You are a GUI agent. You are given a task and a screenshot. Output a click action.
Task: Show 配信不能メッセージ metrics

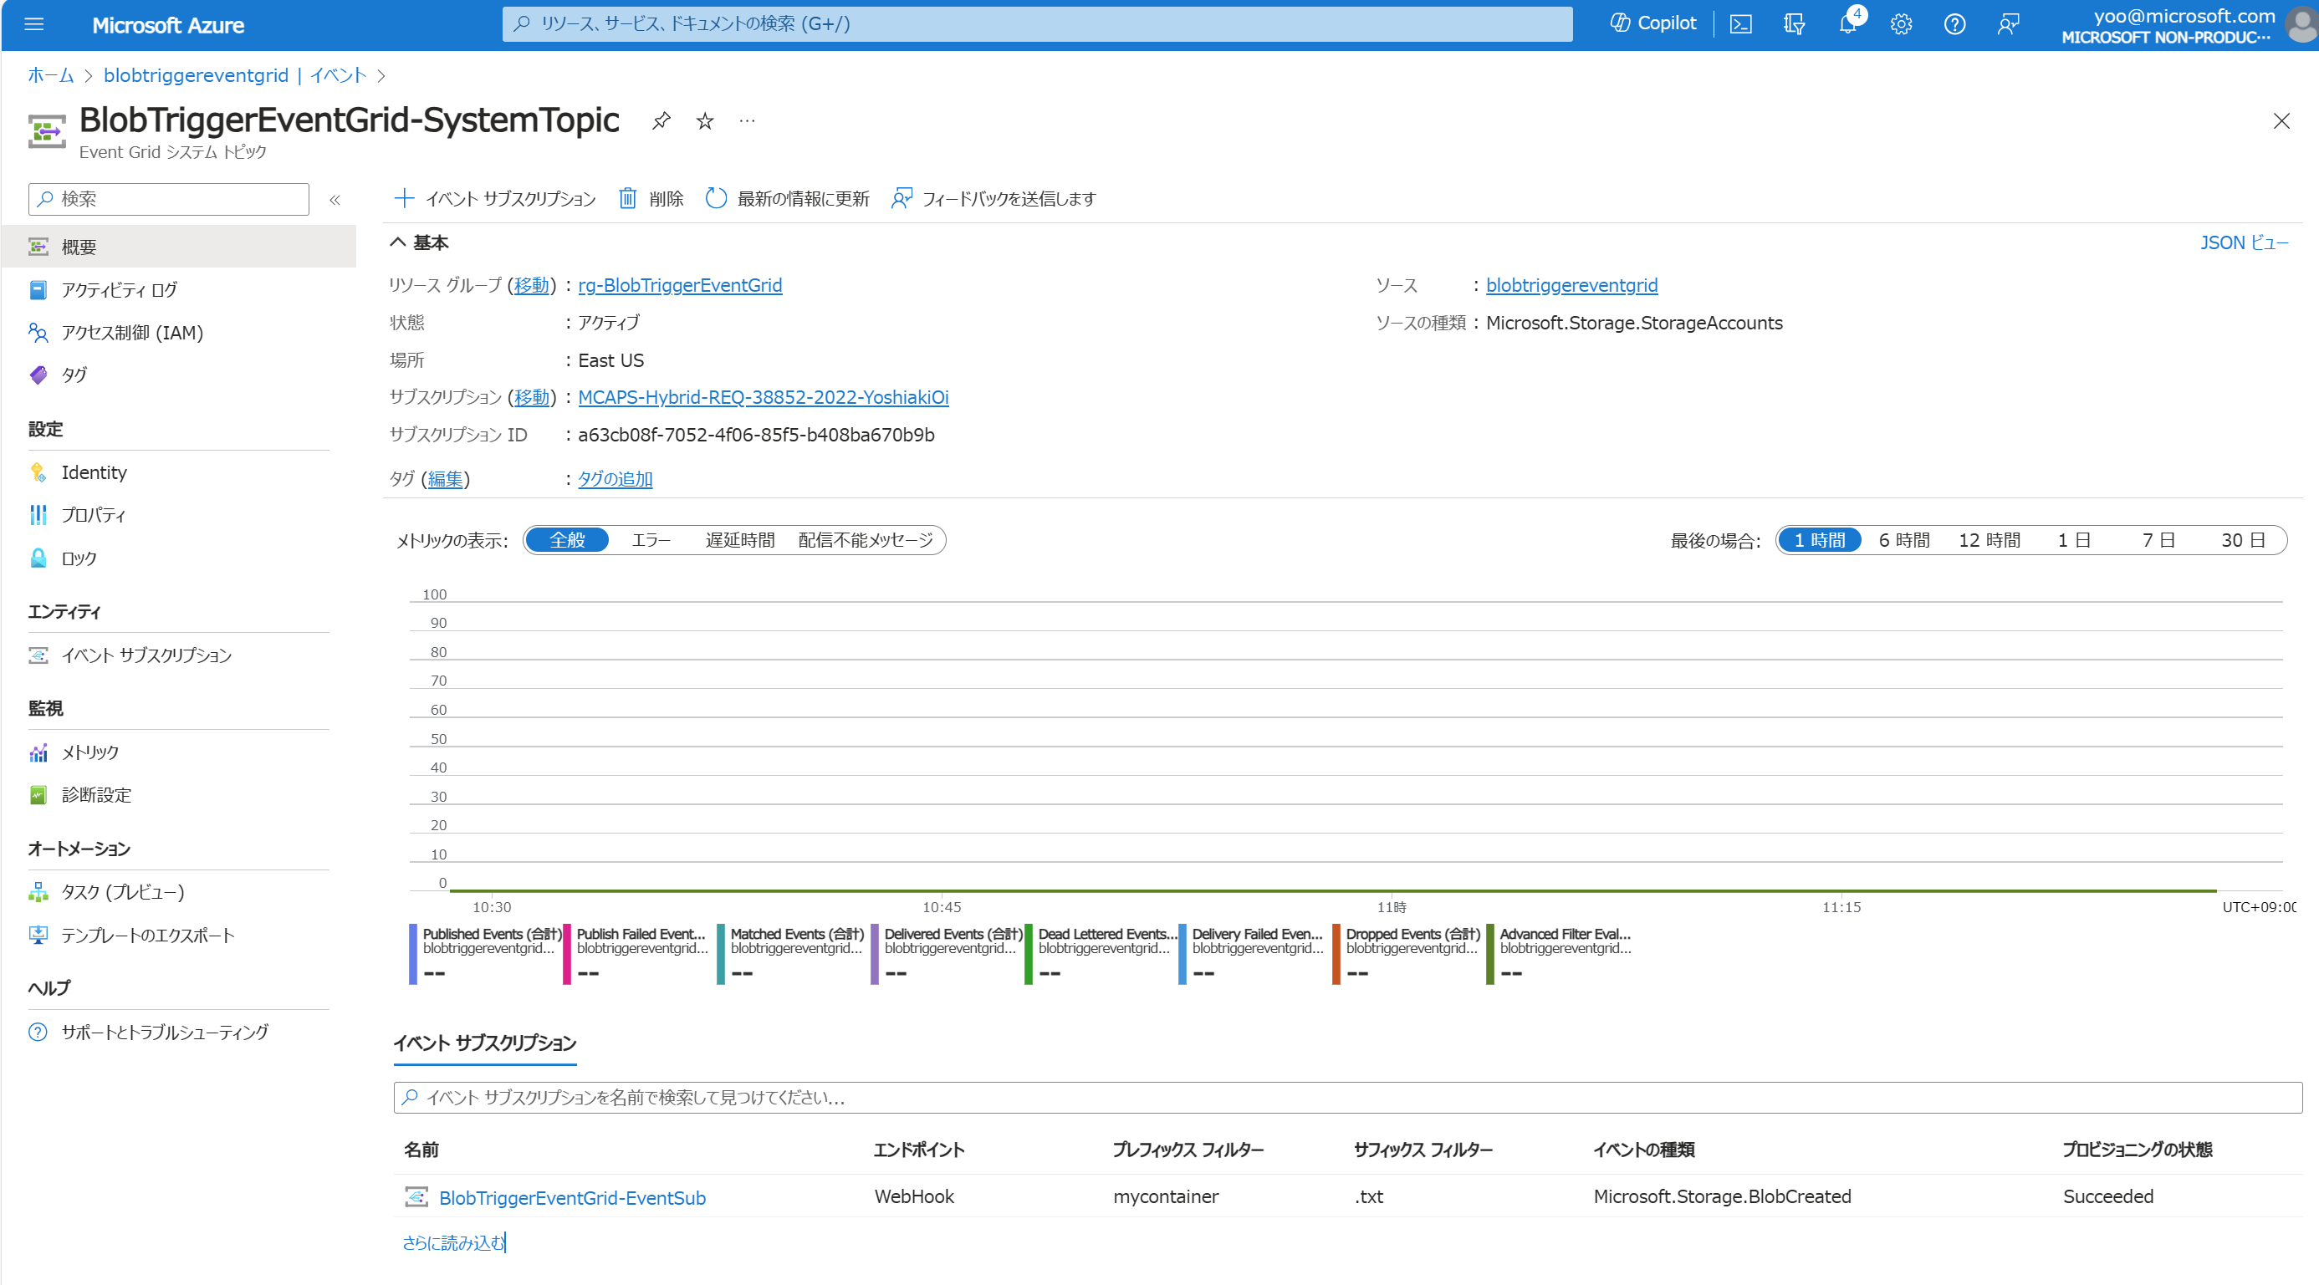point(865,539)
